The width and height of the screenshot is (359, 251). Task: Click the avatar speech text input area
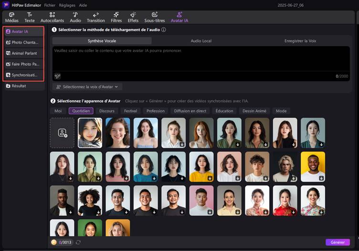pyautogui.click(x=201, y=59)
